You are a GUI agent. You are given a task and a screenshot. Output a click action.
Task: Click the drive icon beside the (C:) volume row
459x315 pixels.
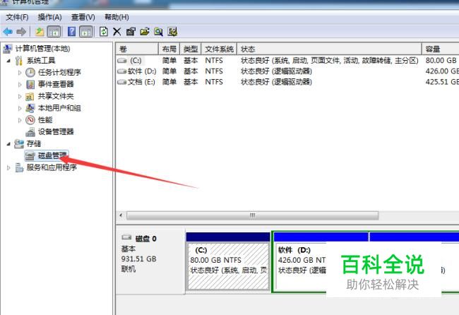(121, 61)
